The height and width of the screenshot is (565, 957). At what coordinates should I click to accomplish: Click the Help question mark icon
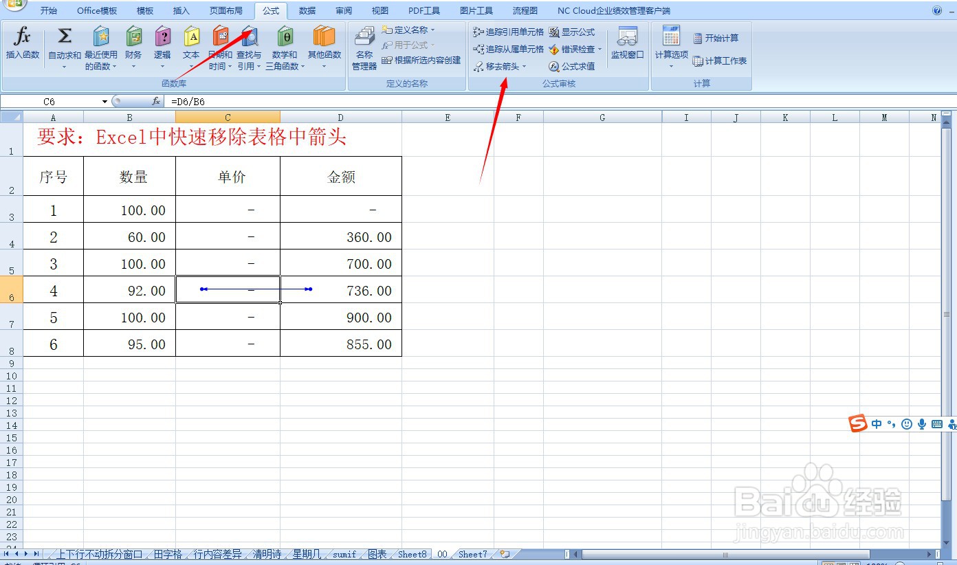click(x=937, y=10)
